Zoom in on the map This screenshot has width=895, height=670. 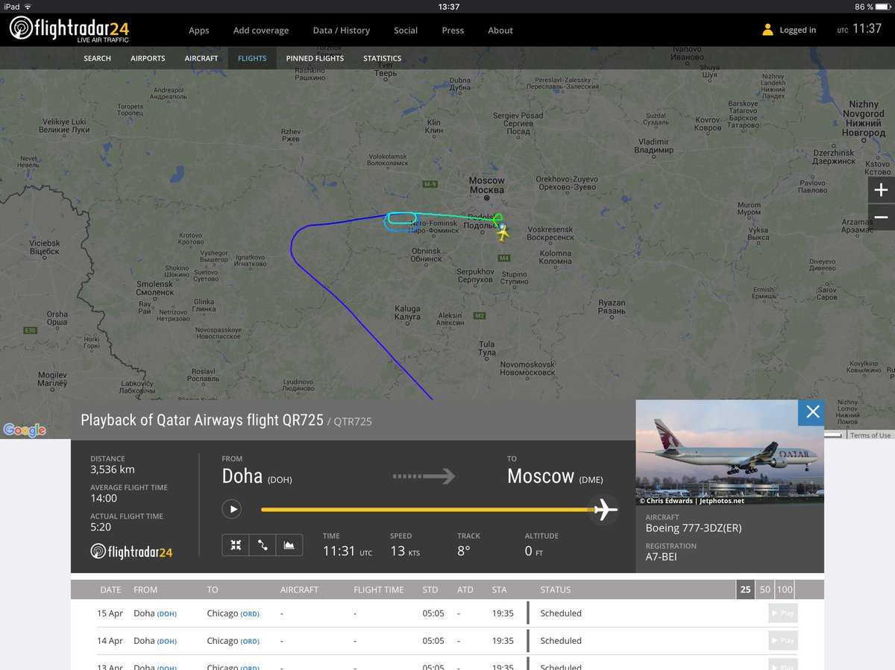[x=881, y=189]
